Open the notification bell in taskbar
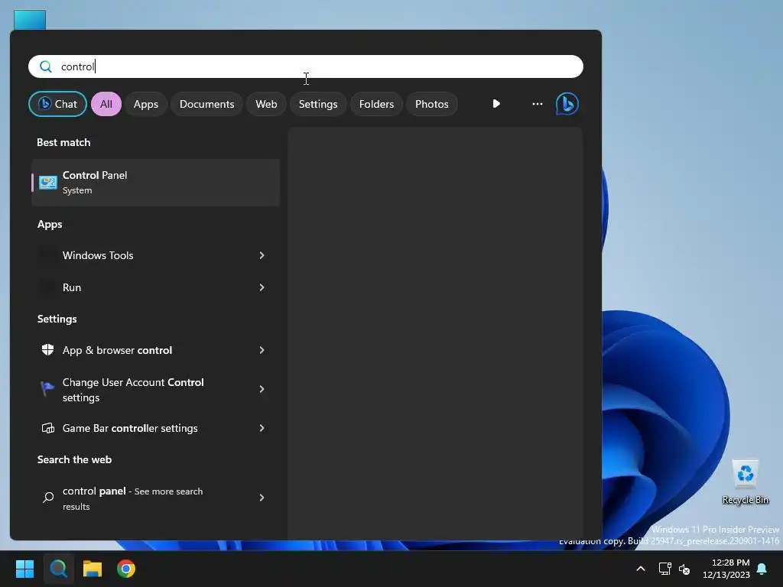Viewport: 783px width, 587px height. click(x=762, y=569)
